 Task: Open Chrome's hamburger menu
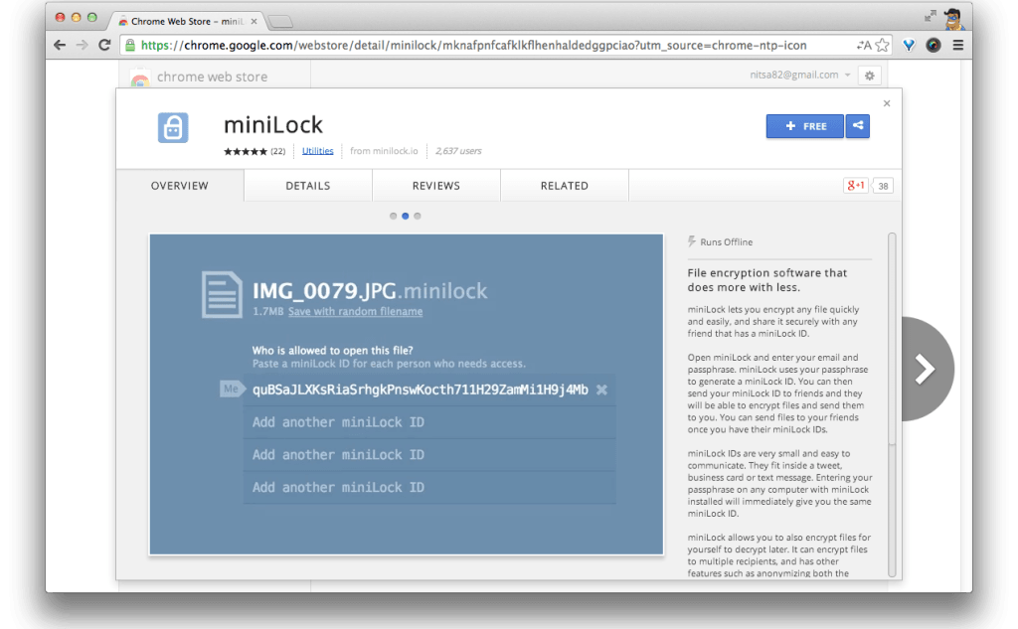(x=956, y=44)
